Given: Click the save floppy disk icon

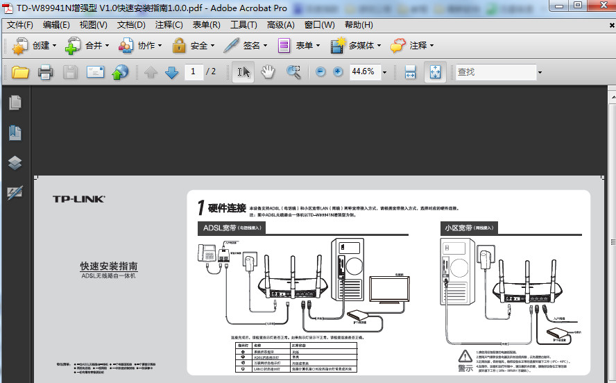Looking at the screenshot, I should [70, 72].
